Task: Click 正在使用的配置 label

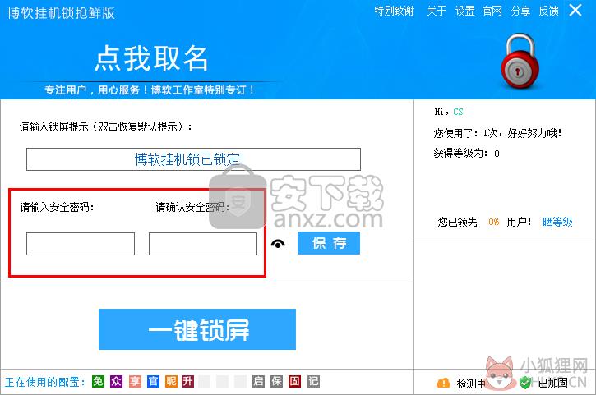Action: click(x=45, y=382)
